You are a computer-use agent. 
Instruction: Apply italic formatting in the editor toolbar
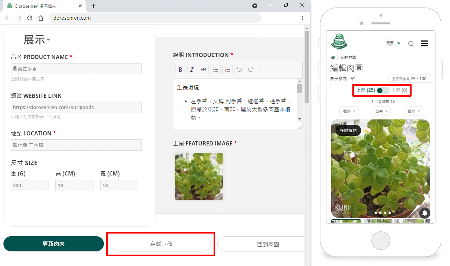pyautogui.click(x=192, y=69)
